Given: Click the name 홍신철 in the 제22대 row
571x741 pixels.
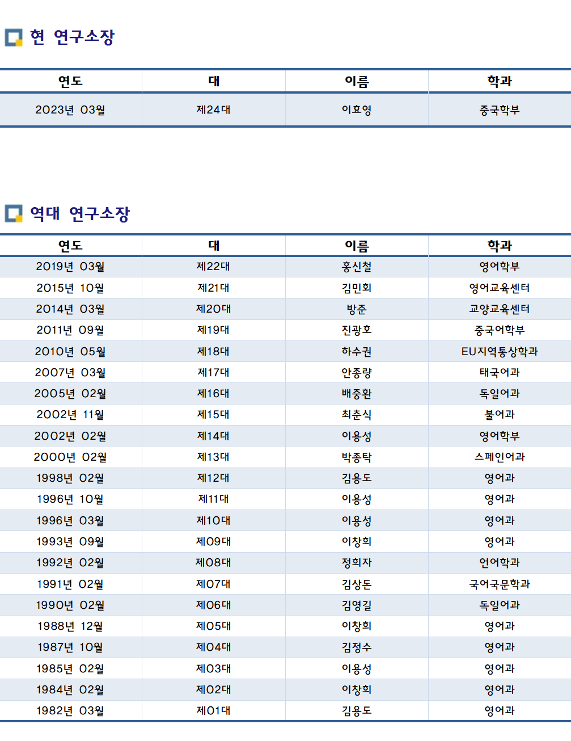Looking at the screenshot, I should 357,267.
